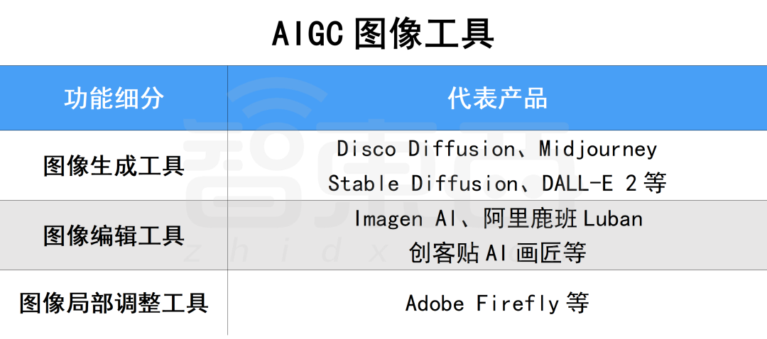Click the Adobe Firefly product name

[x=482, y=304]
